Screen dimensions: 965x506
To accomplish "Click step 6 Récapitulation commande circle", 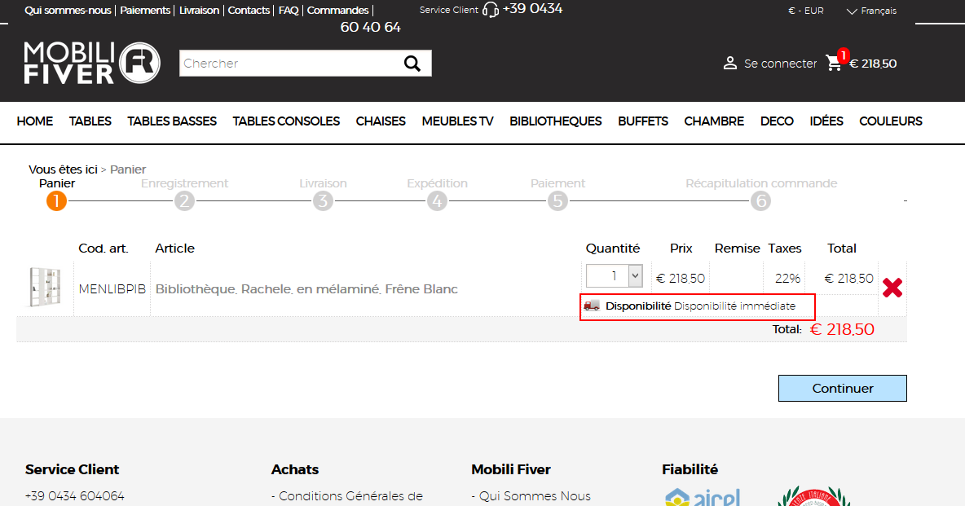I will pyautogui.click(x=760, y=200).
